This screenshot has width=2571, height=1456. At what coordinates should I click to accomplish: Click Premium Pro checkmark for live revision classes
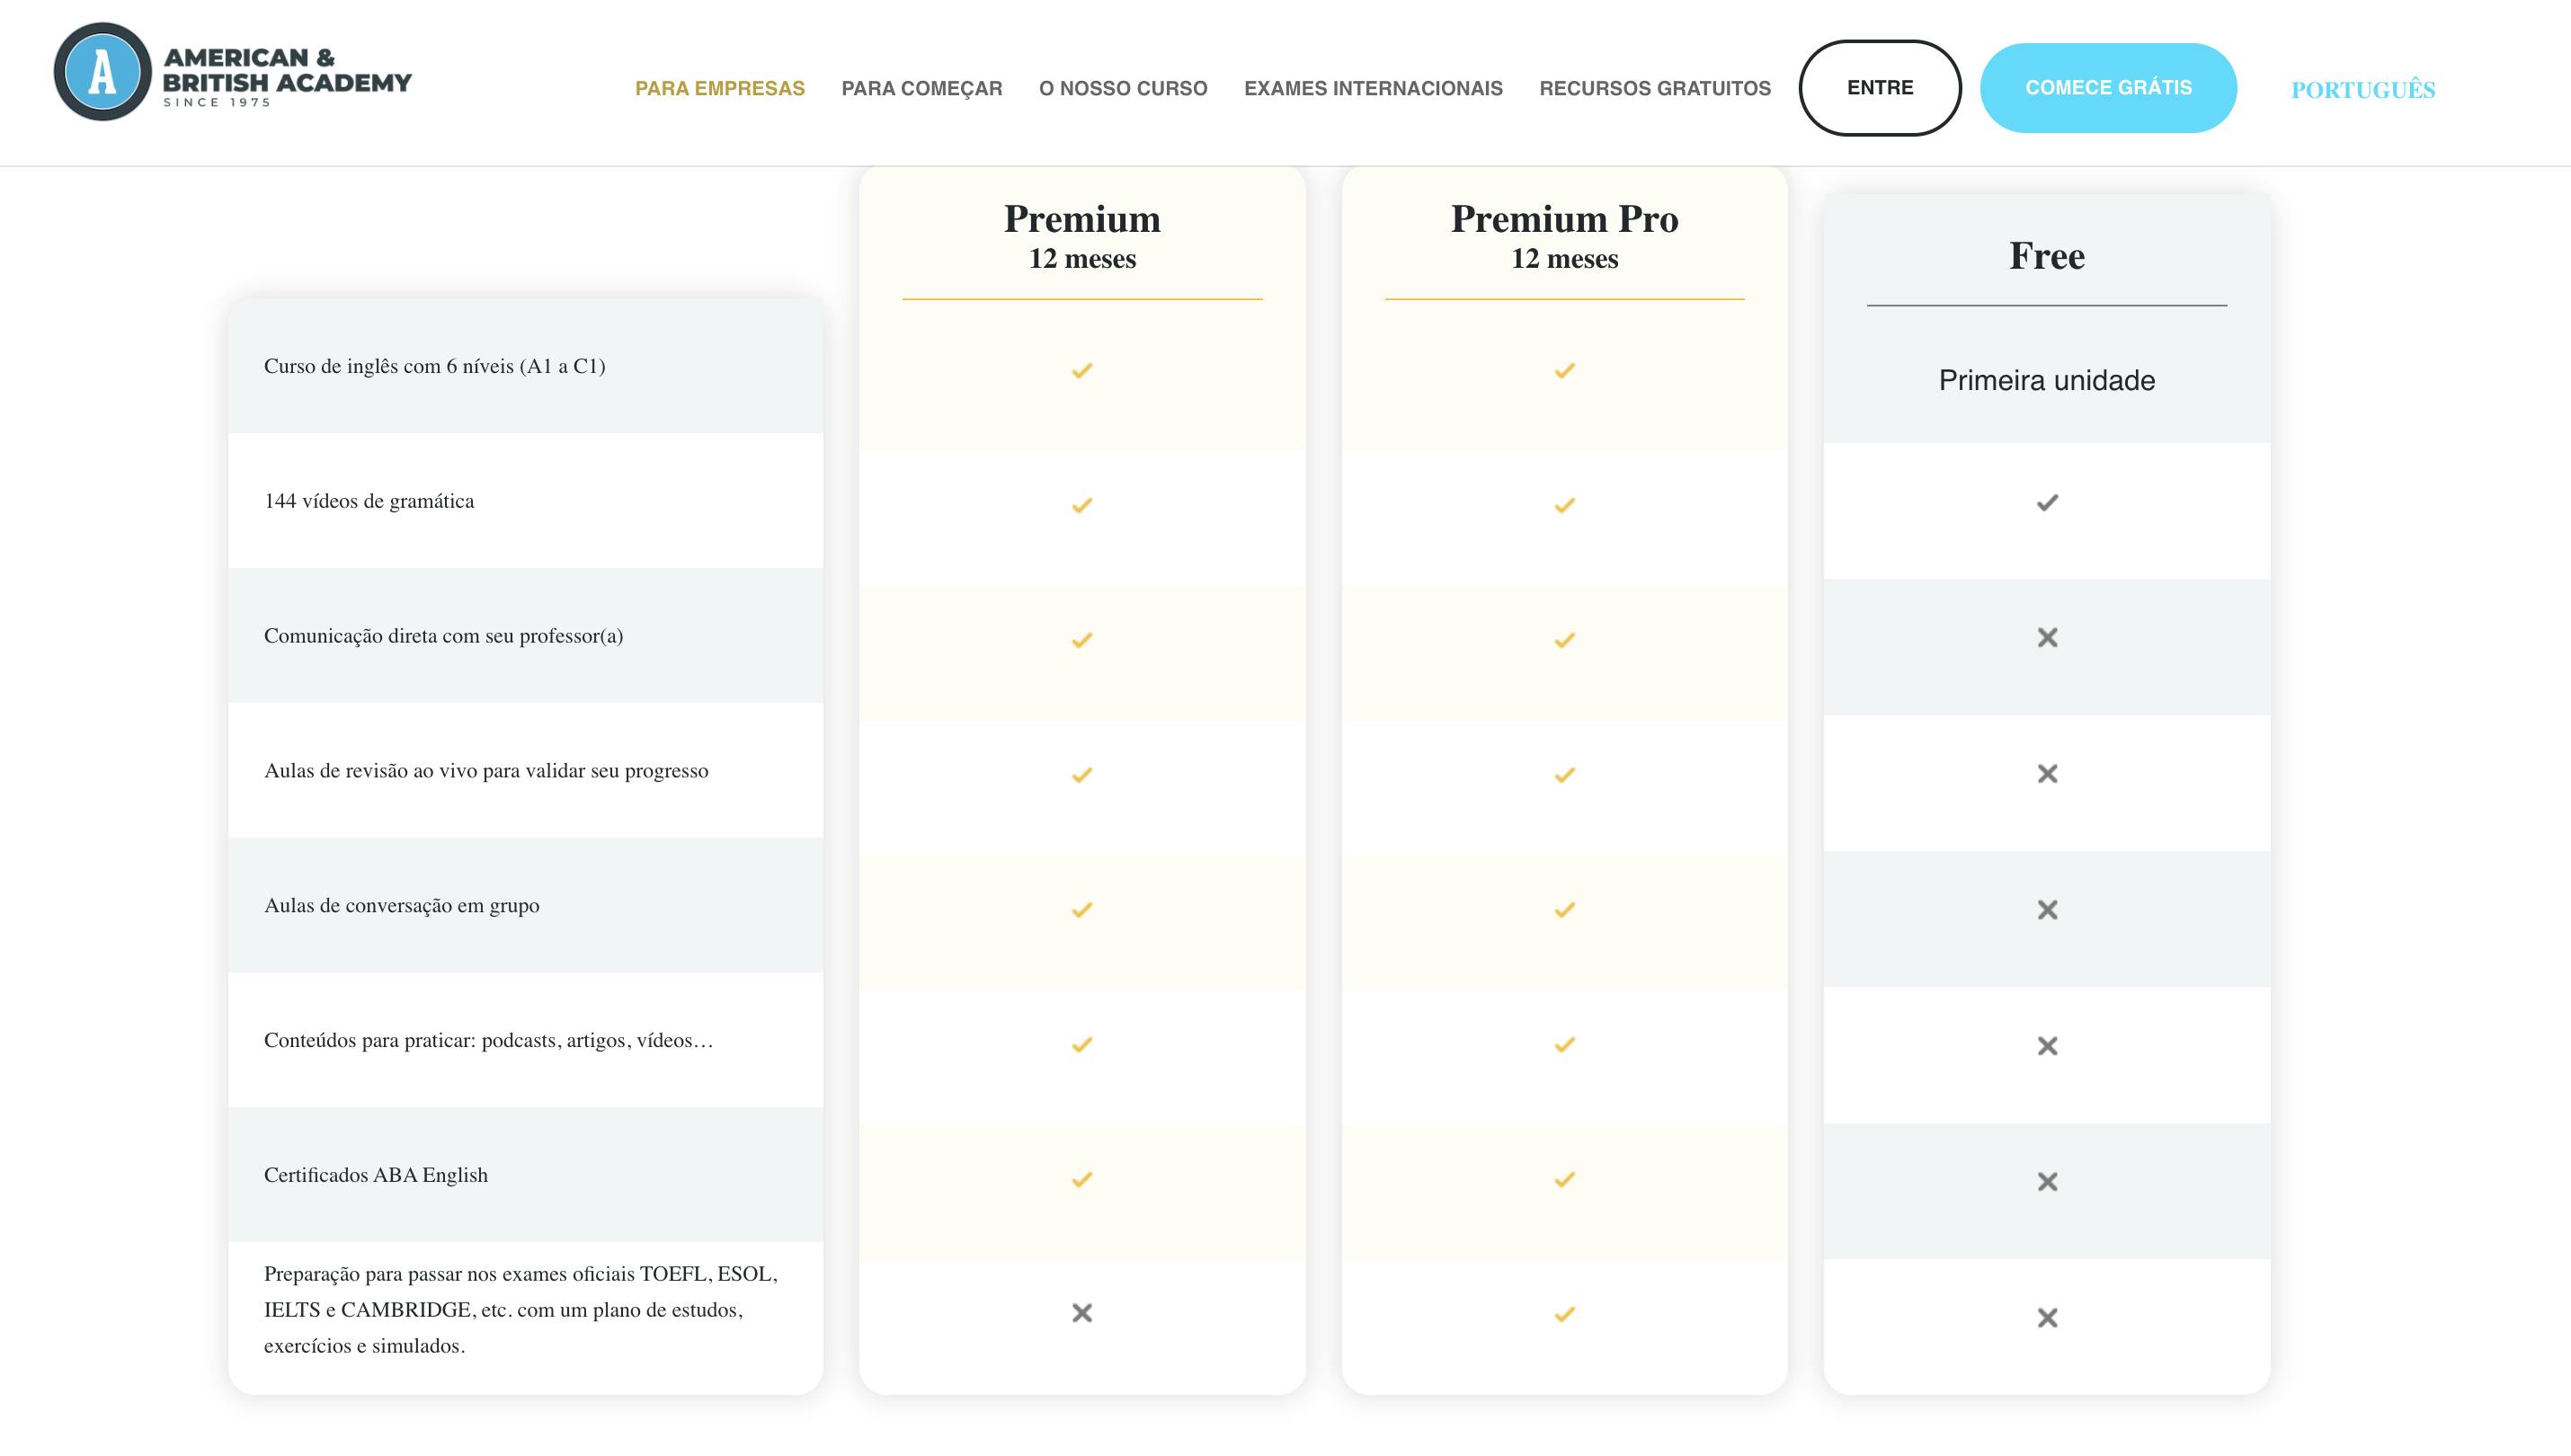(1564, 774)
